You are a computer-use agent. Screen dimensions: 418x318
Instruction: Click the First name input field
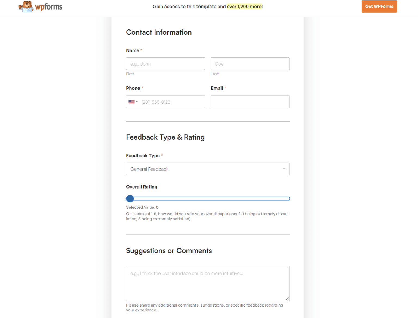pyautogui.click(x=165, y=63)
